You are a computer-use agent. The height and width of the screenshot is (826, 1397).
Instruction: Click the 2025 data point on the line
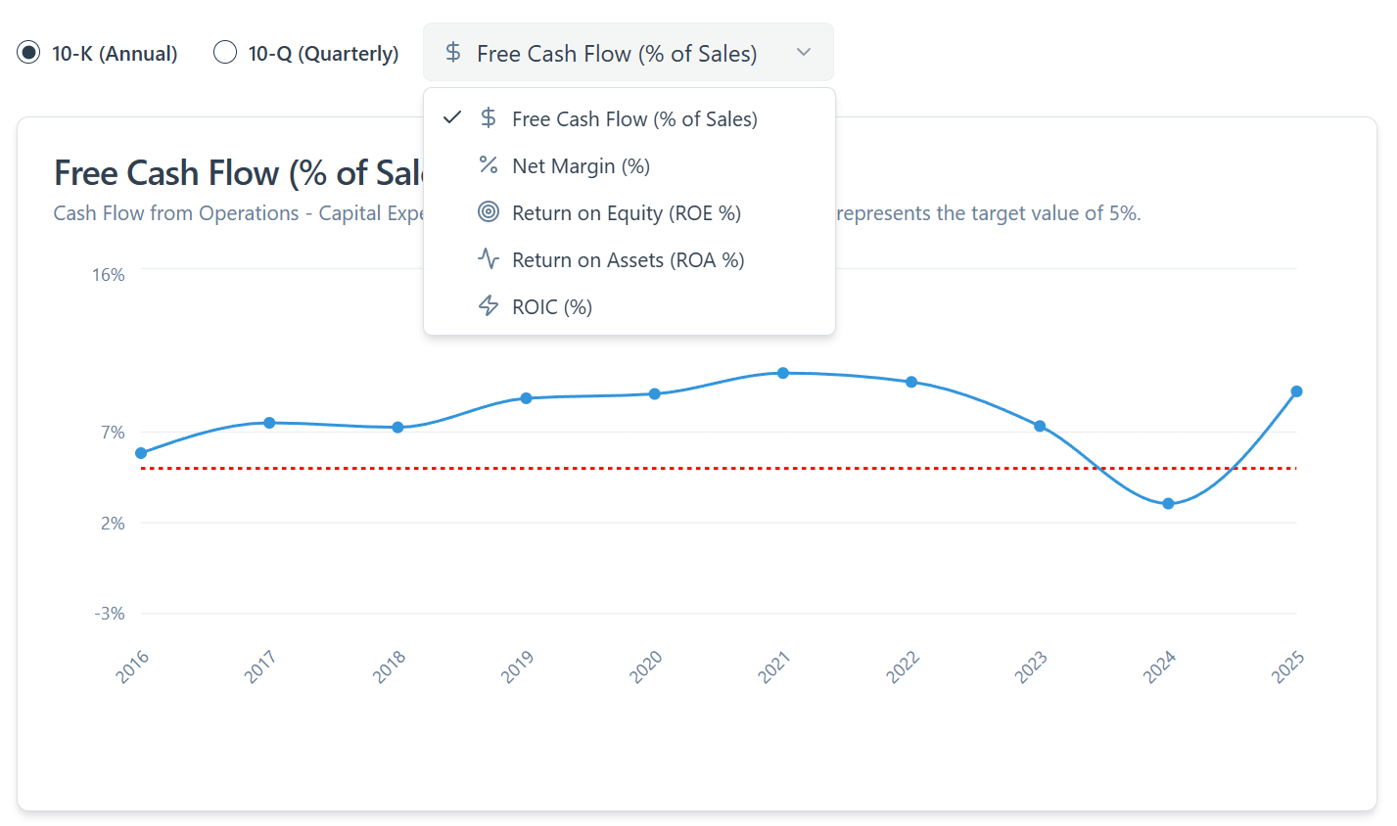(1296, 391)
